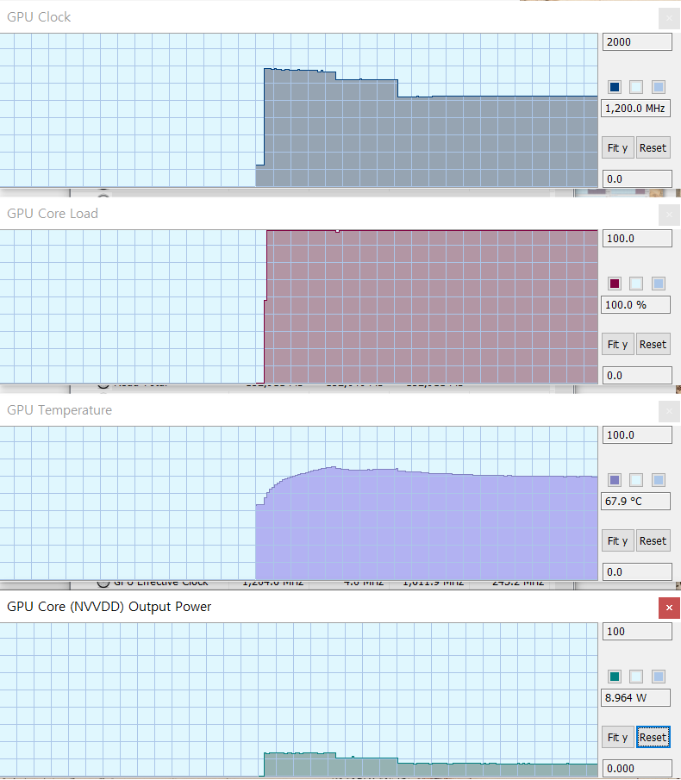Image resolution: width=681 pixels, height=780 pixels.
Task: Edit GPU Temperature maximum field 100.0
Action: click(x=637, y=434)
